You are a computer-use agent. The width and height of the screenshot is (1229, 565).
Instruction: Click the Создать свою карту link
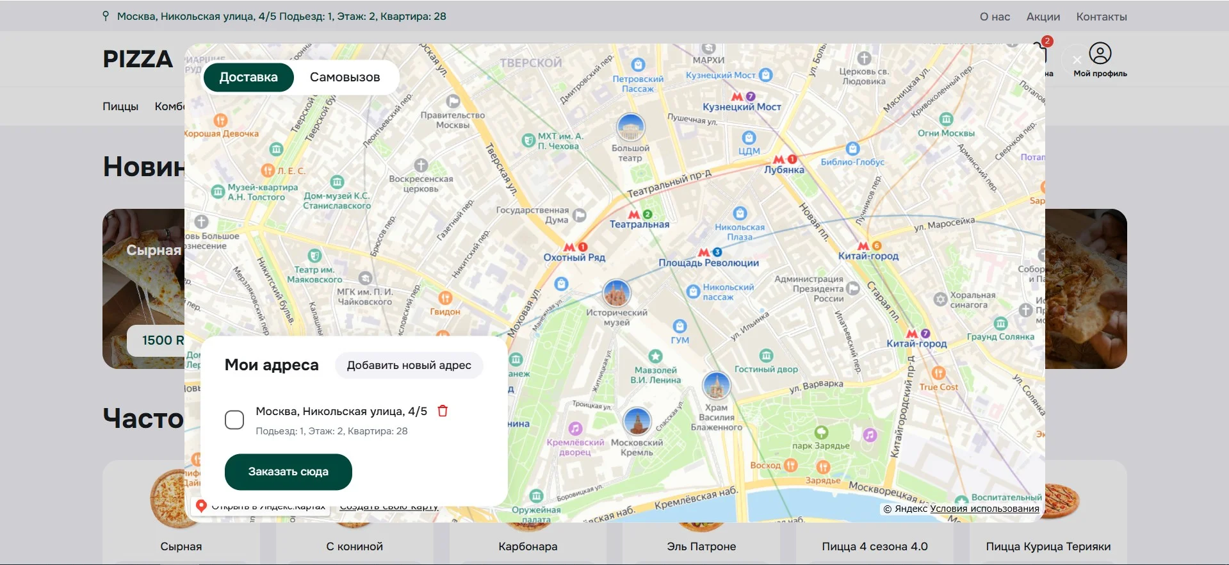(x=389, y=506)
